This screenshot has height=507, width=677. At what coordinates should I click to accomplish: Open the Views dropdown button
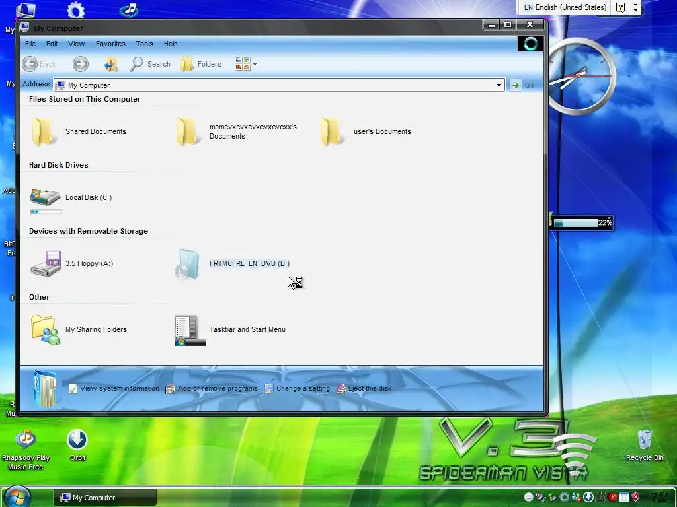[x=246, y=64]
